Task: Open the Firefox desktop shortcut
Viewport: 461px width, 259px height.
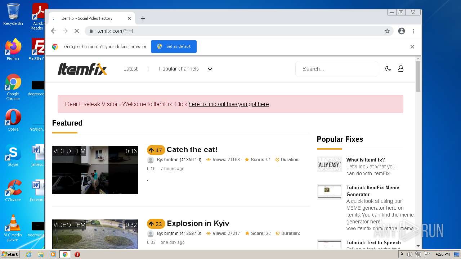Action: click(13, 50)
